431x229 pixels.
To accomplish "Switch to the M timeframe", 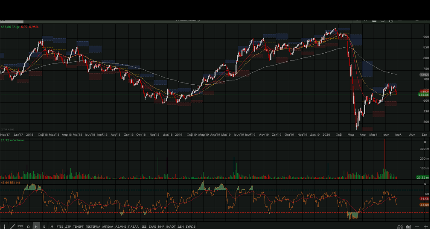I will tap(52, 226).
